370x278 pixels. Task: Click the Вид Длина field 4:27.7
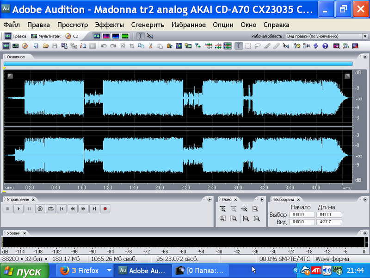(329, 222)
